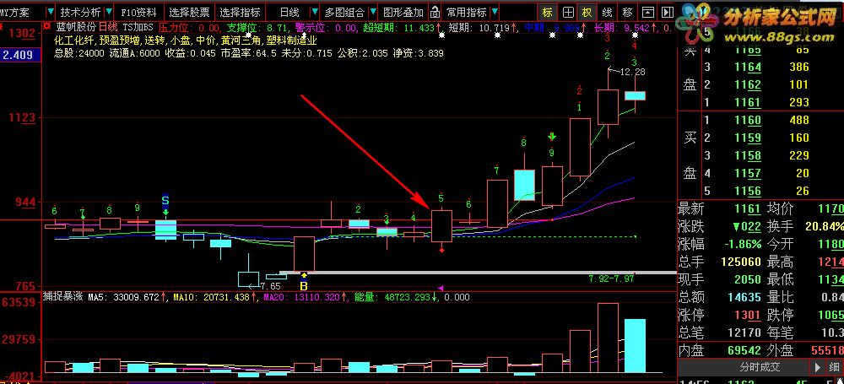
Task: Click the yellow B buy signal marker
Action: click(304, 285)
